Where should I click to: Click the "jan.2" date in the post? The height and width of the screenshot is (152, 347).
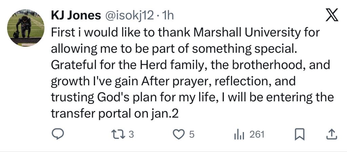pyautogui.click(x=165, y=113)
